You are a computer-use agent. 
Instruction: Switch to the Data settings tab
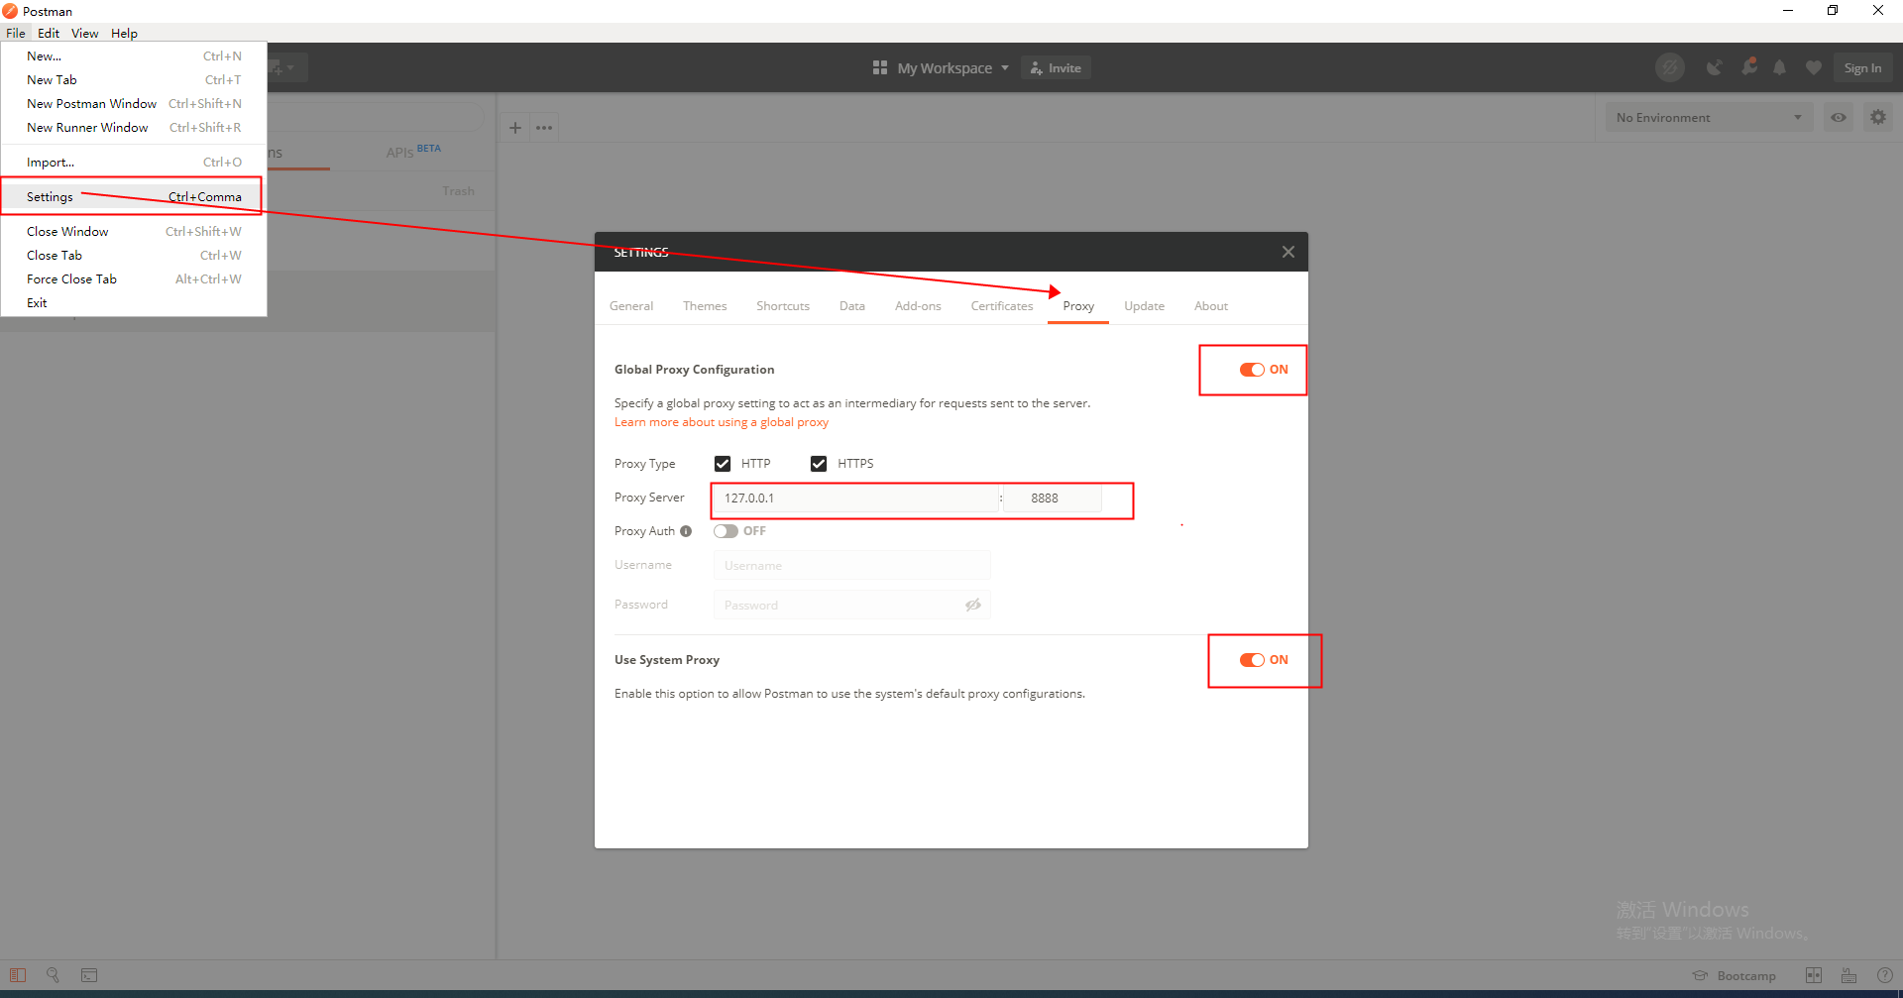(852, 306)
